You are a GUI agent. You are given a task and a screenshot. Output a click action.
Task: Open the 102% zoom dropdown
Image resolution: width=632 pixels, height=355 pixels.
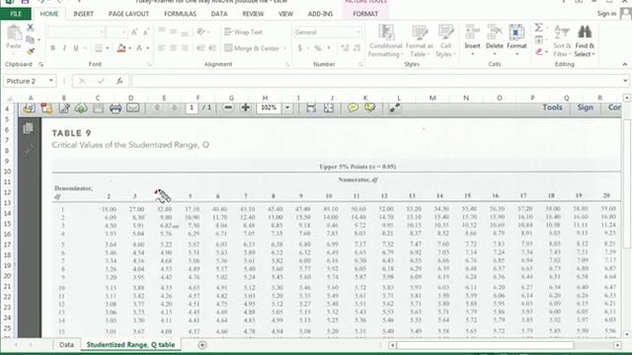287,107
